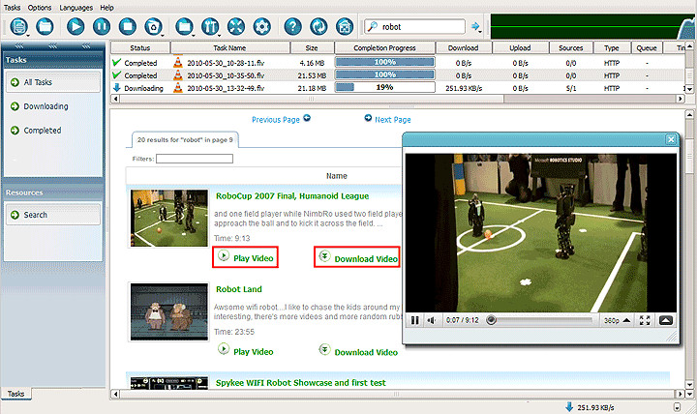Open the dropdown arrow beside the new task icon

pyautogui.click(x=28, y=35)
